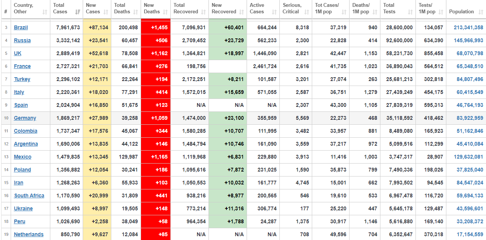Sort by the New Deaths column arrows
Viewport: 486px width, 240px height.
[165, 12]
